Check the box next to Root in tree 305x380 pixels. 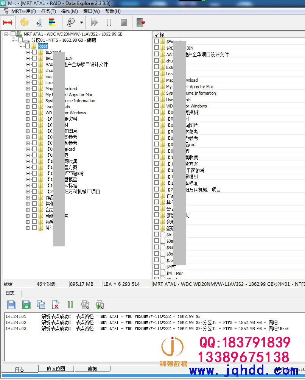(x=28, y=46)
